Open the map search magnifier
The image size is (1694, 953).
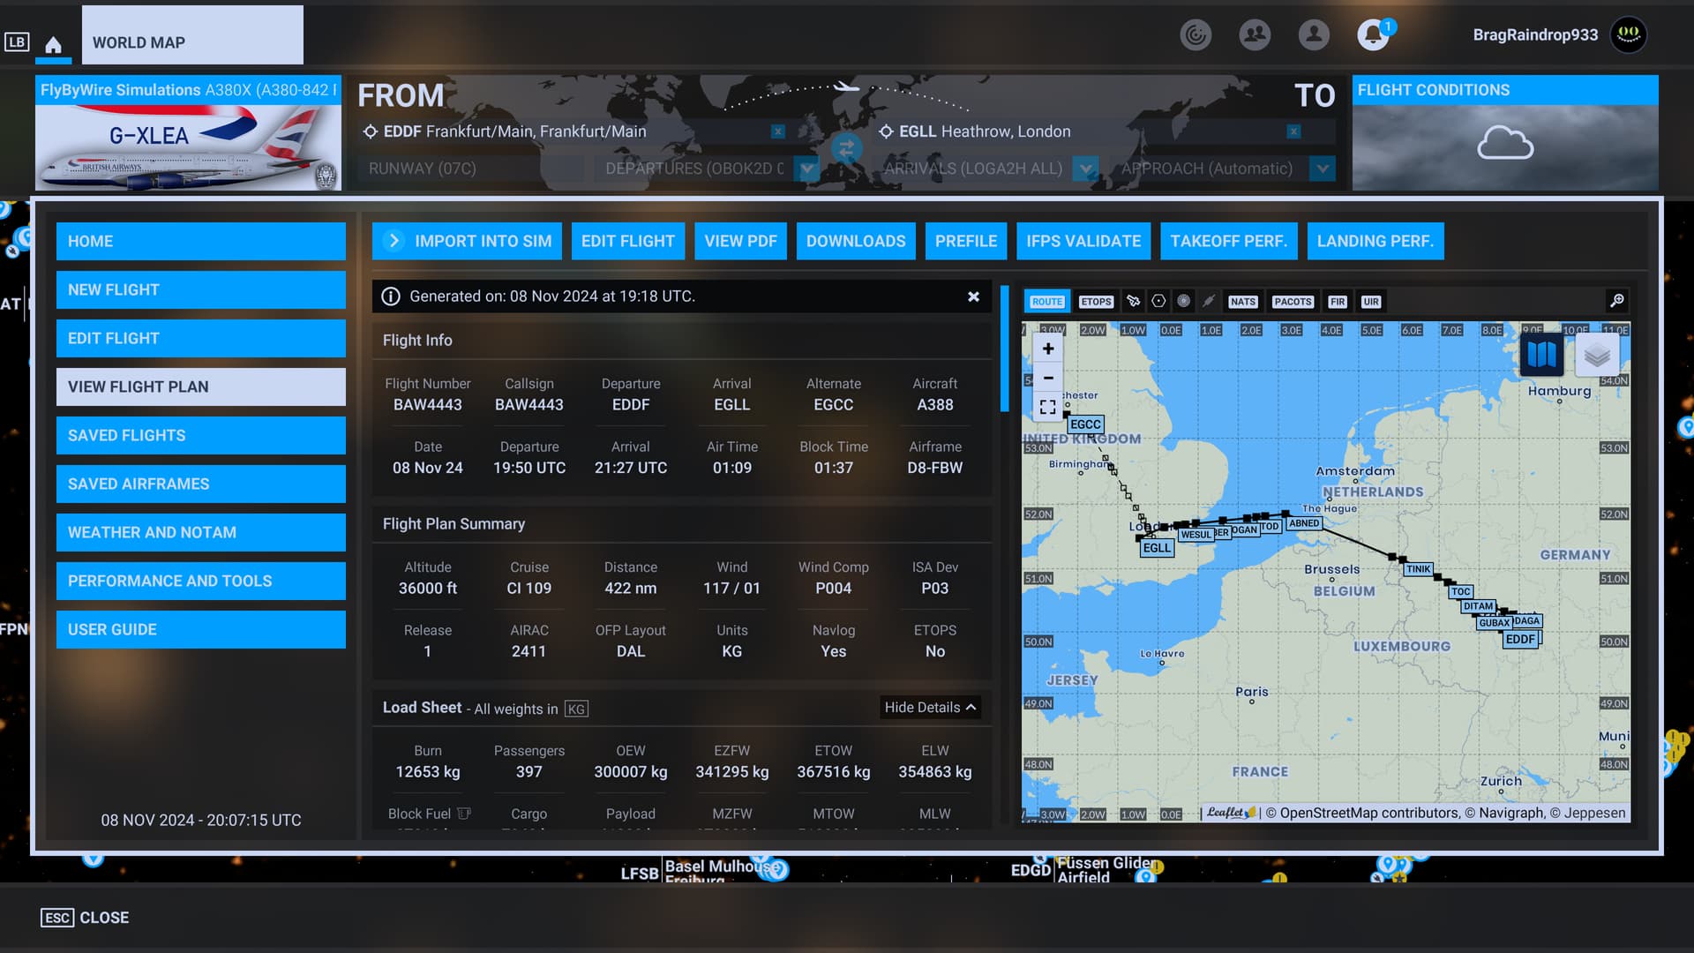[x=1616, y=301]
